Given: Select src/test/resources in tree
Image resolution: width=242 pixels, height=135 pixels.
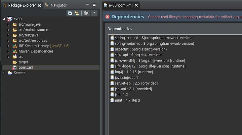Looking at the screenshot, I should [33, 40].
